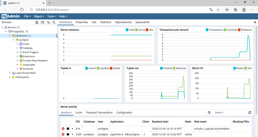This screenshot has height=137, width=258.
Task: Open Search Objects magnifier in Browser panel
Action: (54, 22)
